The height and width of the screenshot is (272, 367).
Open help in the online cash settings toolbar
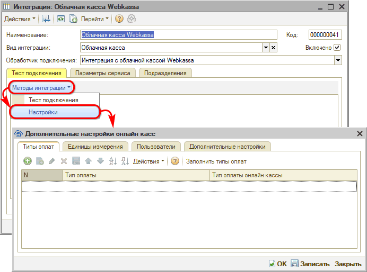(x=175, y=161)
